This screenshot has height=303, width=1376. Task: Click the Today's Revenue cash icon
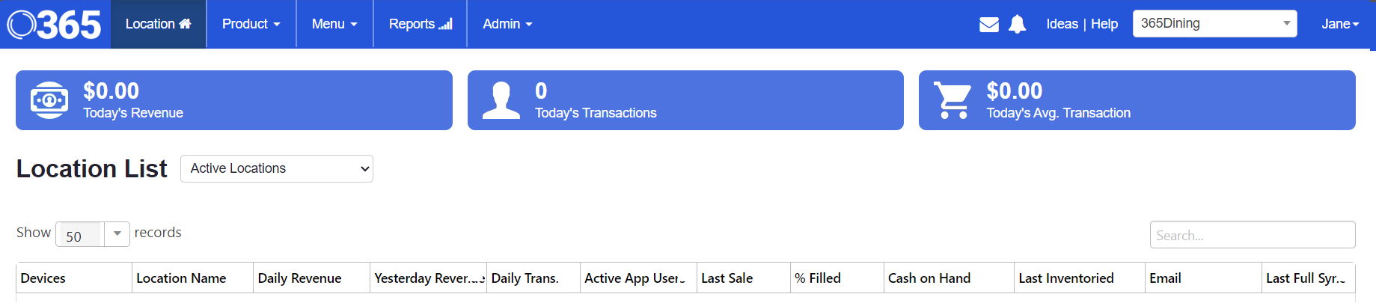click(x=49, y=100)
